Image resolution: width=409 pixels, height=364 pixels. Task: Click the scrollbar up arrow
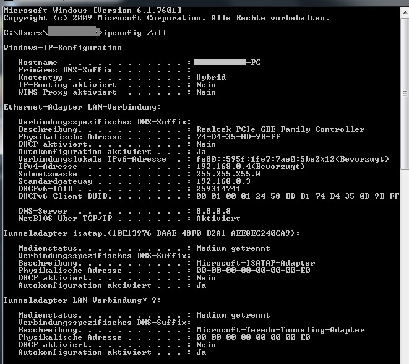coord(405,12)
